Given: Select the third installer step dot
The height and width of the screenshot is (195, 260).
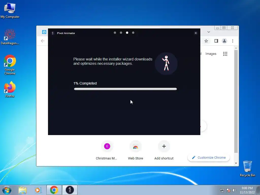Looking at the screenshot, I should click(127, 33).
